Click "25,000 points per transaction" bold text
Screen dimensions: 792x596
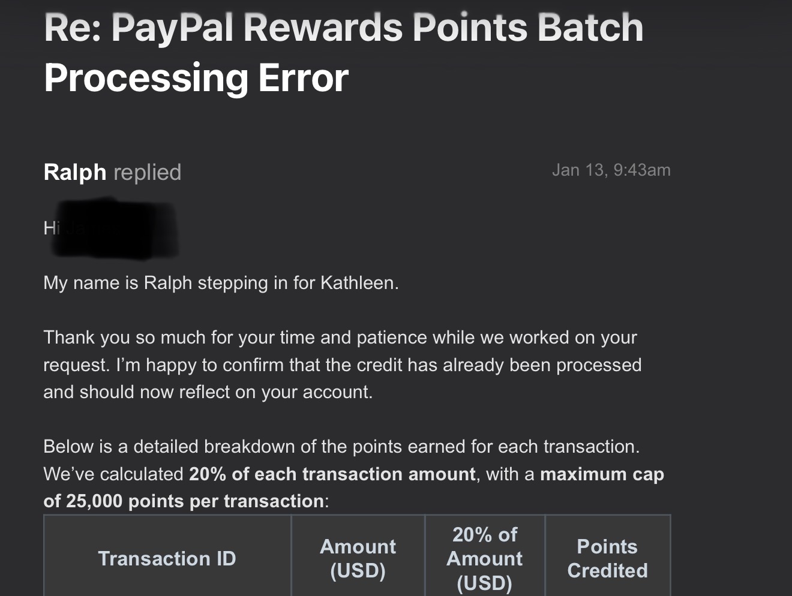point(195,501)
